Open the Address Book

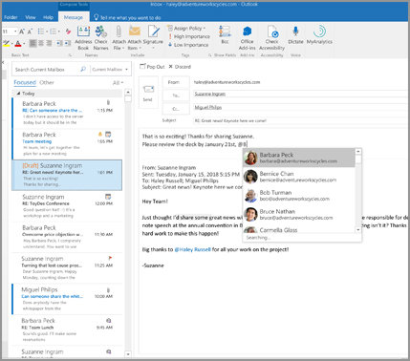coord(83,38)
